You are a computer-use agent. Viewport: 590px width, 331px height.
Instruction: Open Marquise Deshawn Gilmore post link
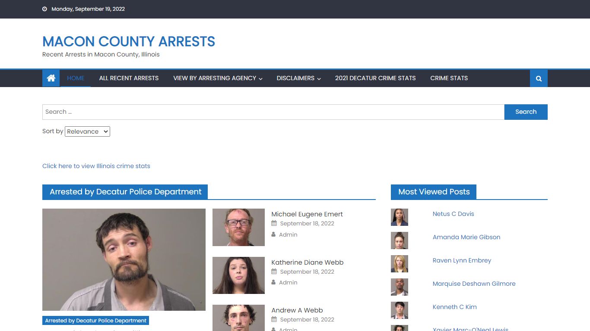pos(474,284)
